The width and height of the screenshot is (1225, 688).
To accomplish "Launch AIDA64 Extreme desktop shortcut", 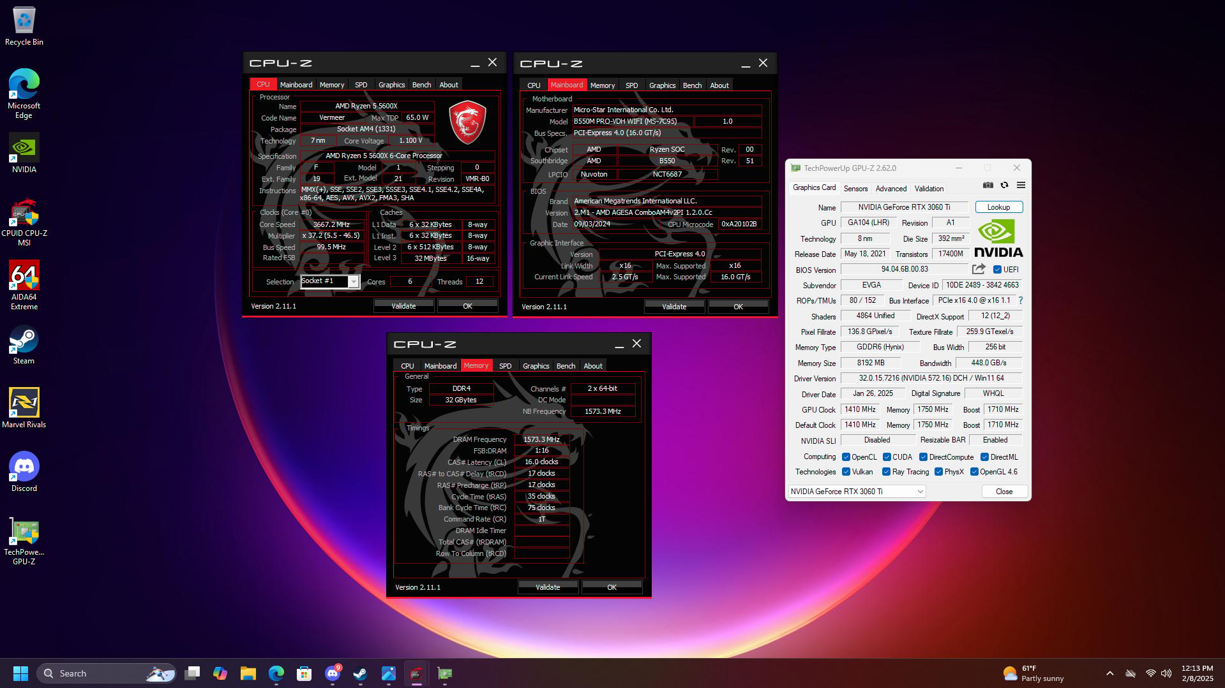I will click(24, 285).
